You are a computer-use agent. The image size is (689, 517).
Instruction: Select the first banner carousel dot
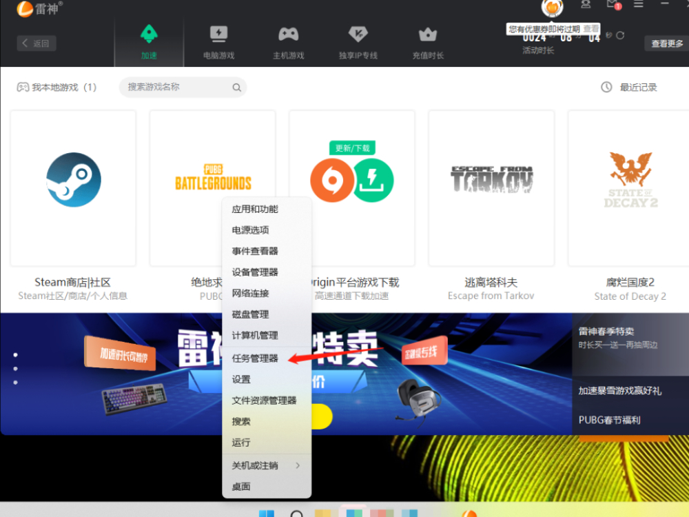pos(15,355)
